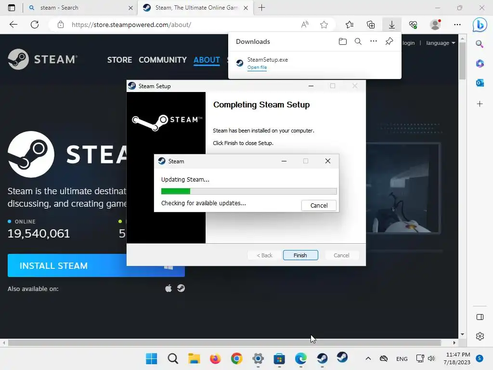The height and width of the screenshot is (370, 493).
Task: Search downloads via magnifier icon
Action: [358, 41]
